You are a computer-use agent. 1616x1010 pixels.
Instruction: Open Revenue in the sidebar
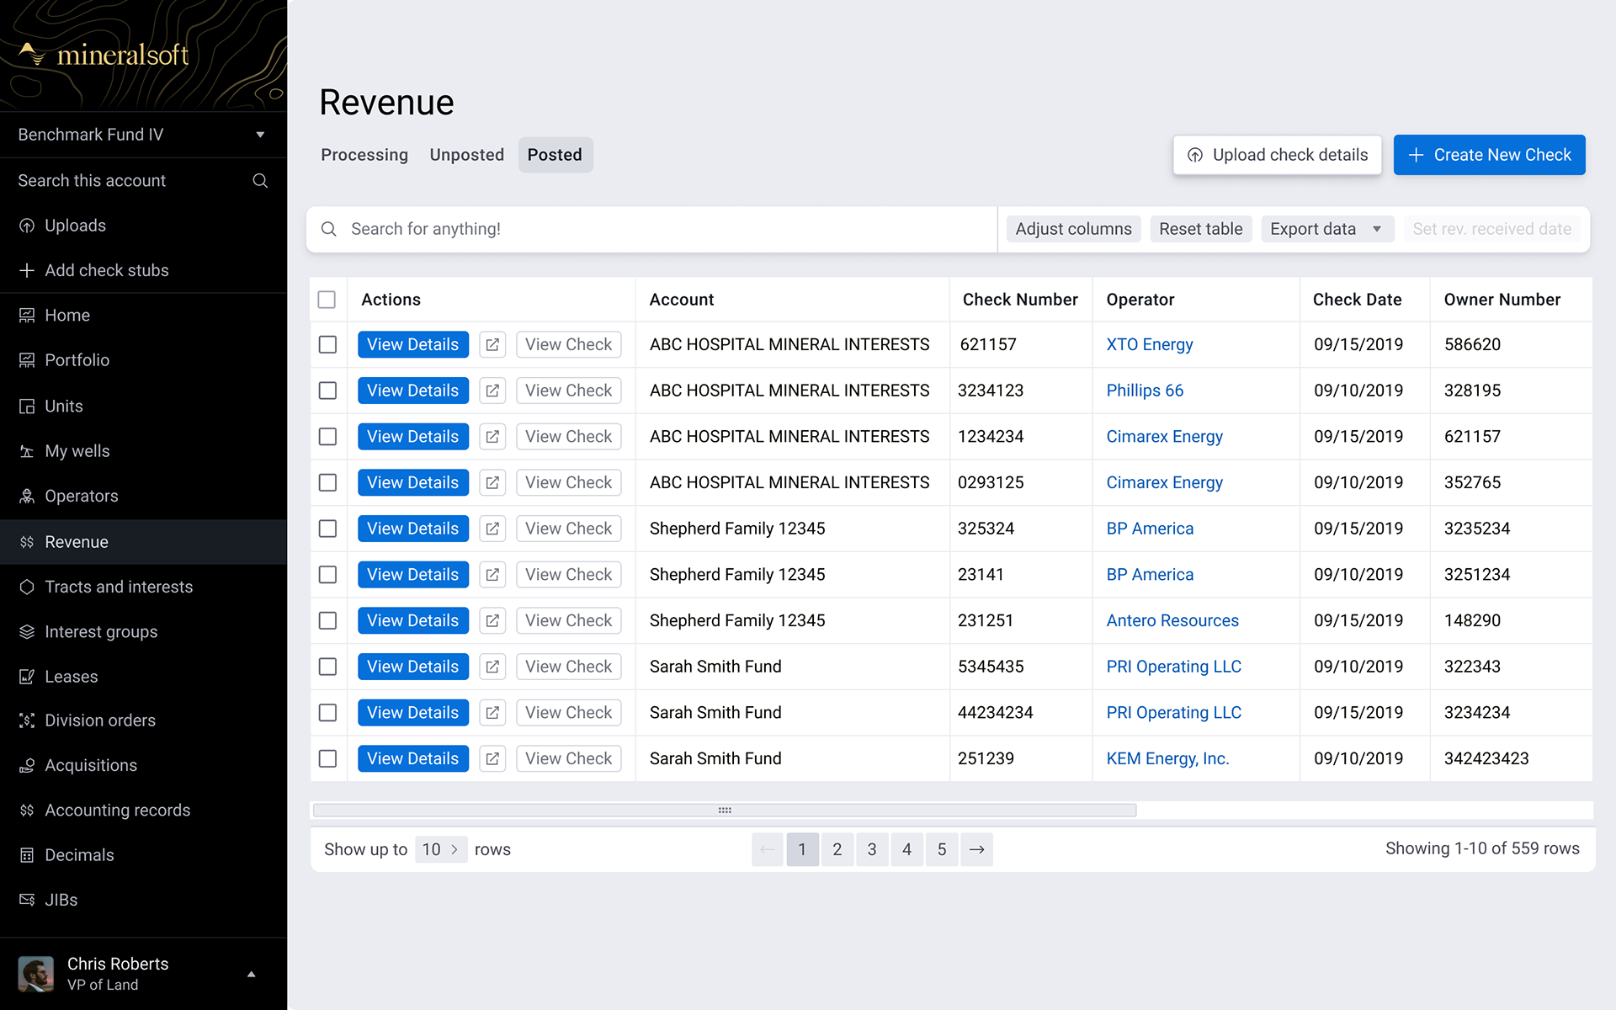click(x=143, y=542)
